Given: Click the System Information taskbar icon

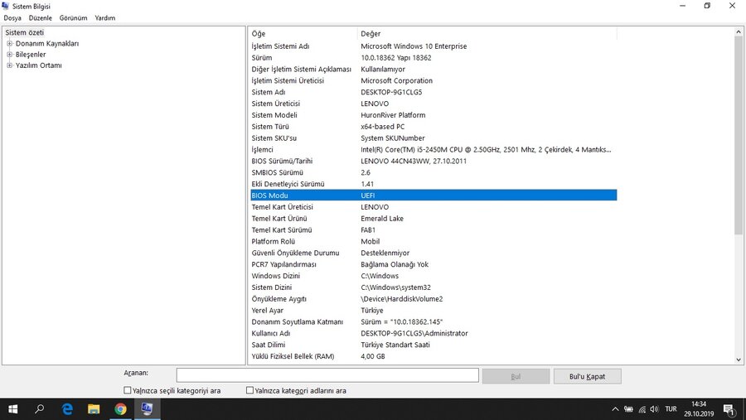Looking at the screenshot, I should [x=147, y=409].
